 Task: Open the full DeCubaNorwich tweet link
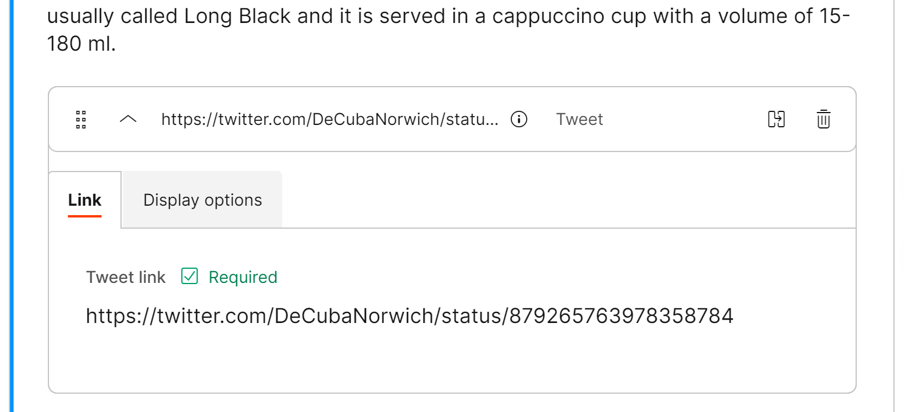coord(410,316)
